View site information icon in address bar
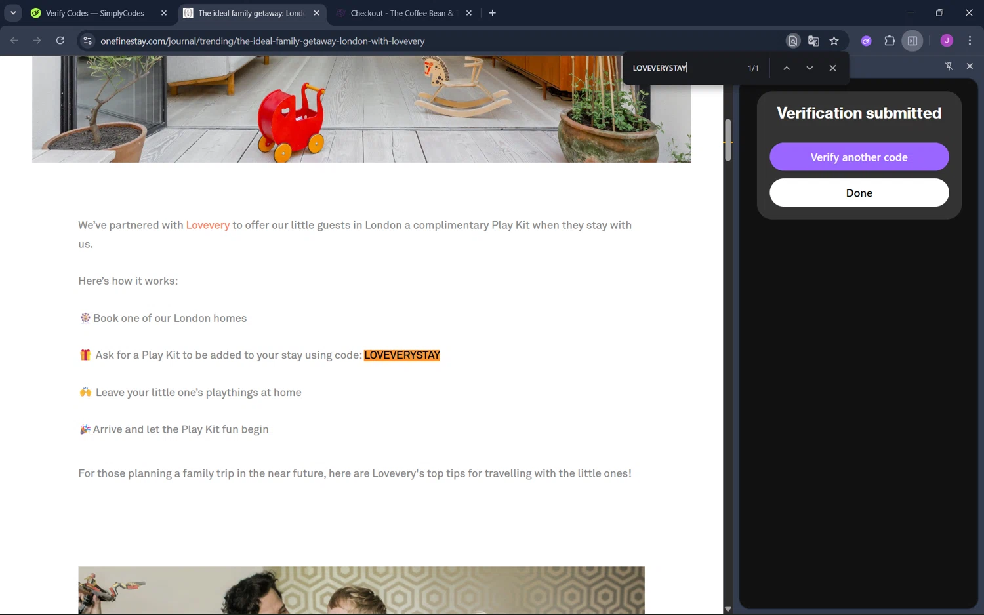The width and height of the screenshot is (984, 615). pyautogui.click(x=87, y=41)
